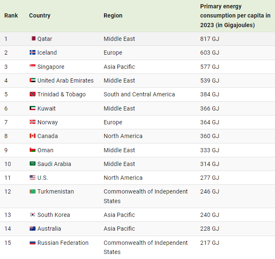Image resolution: width=275 pixels, height=259 pixels.
Task: Click the Kuwait flag icon
Action: pyautogui.click(x=33, y=108)
